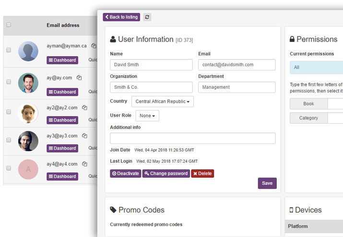Check the box for ayman@ayman.ca row
This screenshot has height=237, width=343.
click(x=9, y=50)
